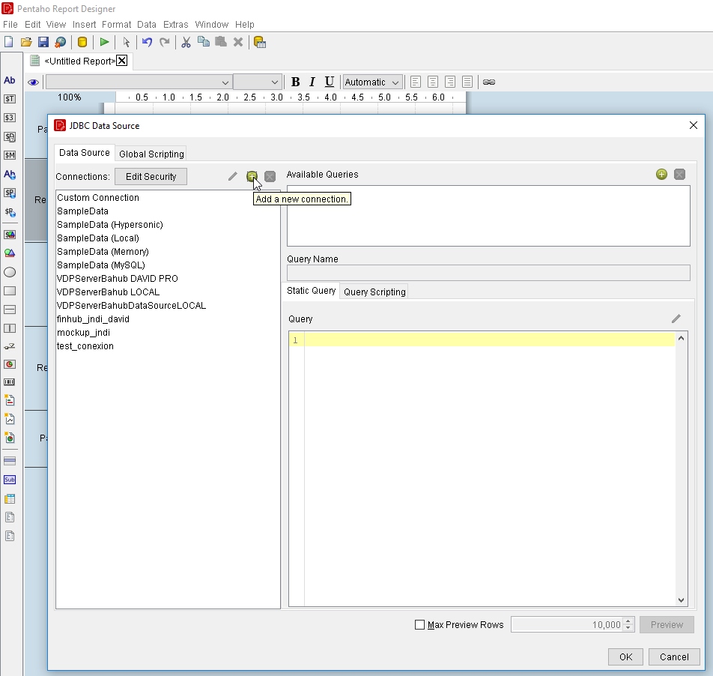The width and height of the screenshot is (713, 676).
Task: Switch to the Query Scripting tab
Action: pyautogui.click(x=374, y=292)
